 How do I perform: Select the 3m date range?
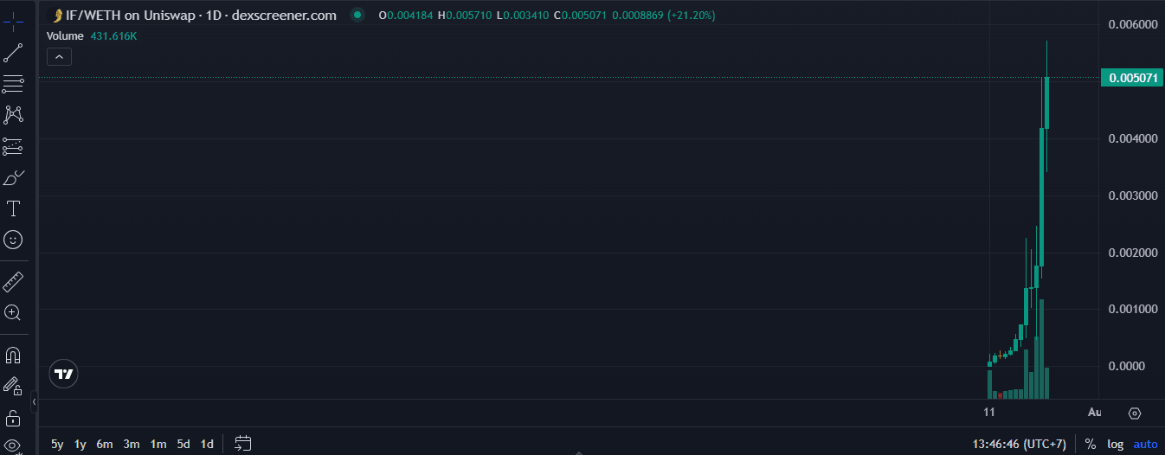pyautogui.click(x=132, y=444)
